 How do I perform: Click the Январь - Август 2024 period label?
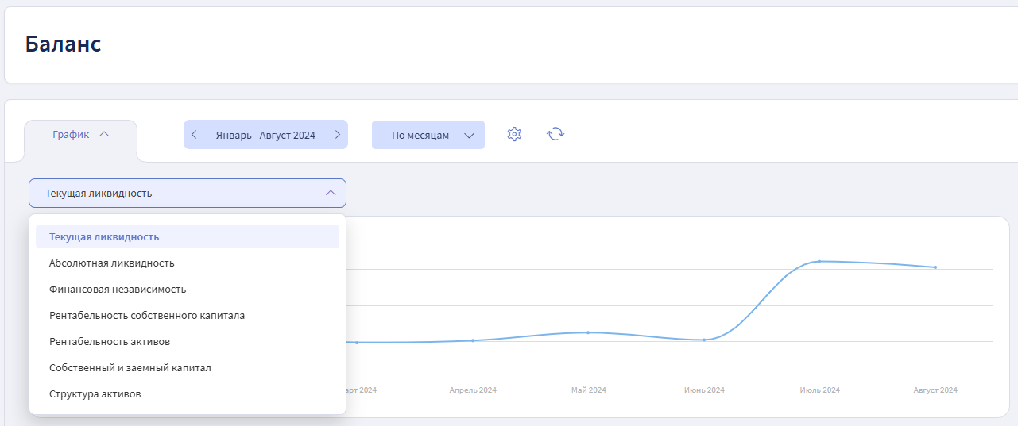265,135
